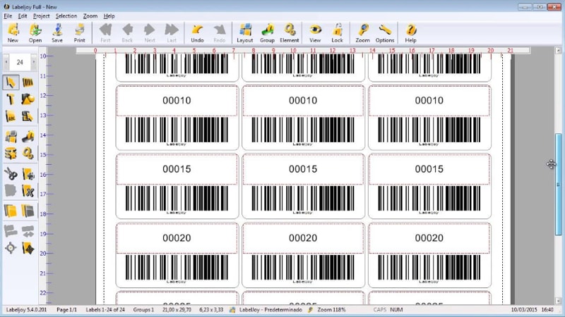This screenshot has width=565, height=317.
Task: Click the yellow database cylinder icon
Action: pyautogui.click(x=11, y=154)
